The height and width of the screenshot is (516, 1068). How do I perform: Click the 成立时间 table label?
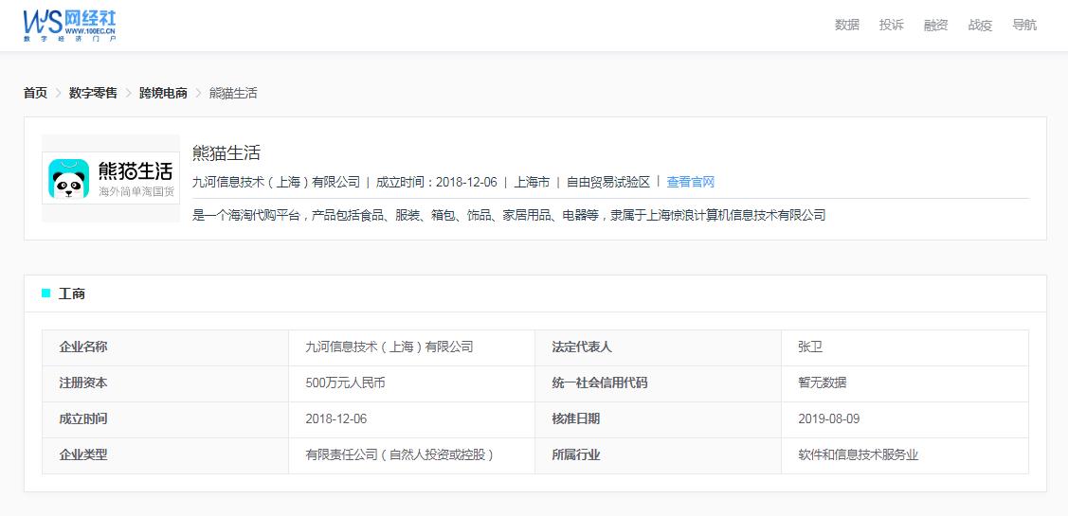(83, 419)
